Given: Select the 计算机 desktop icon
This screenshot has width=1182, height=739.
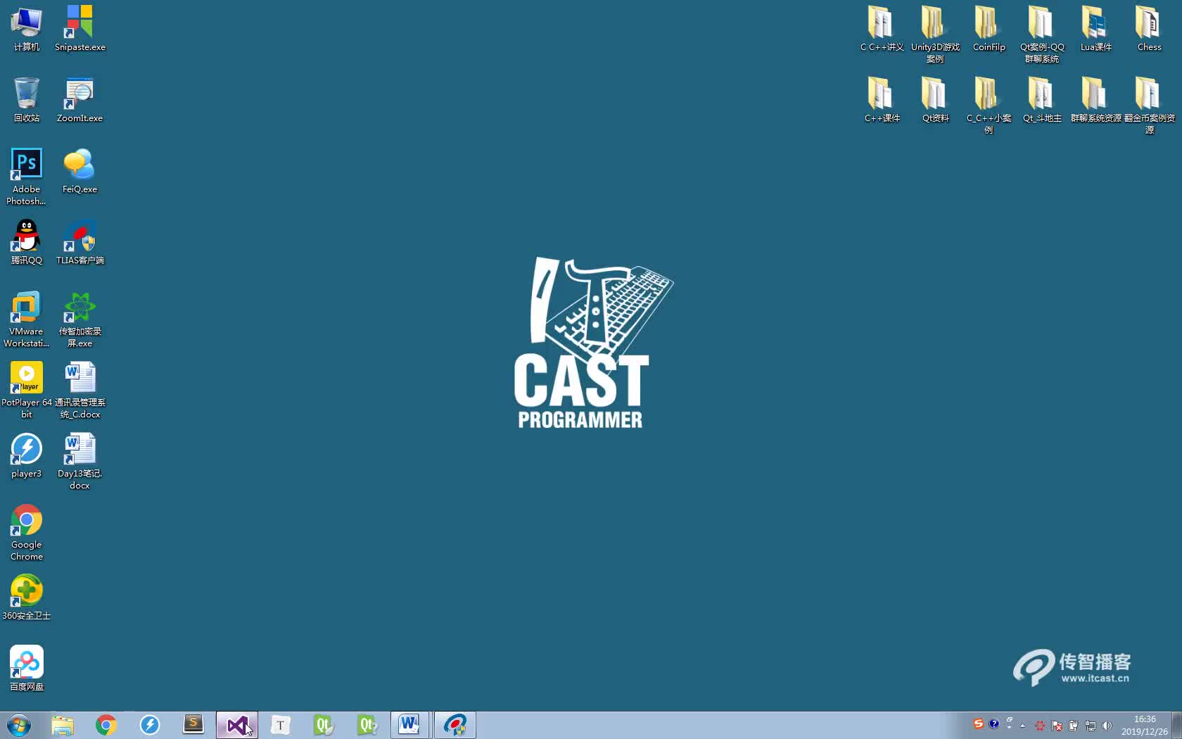Looking at the screenshot, I should pyautogui.click(x=27, y=29).
